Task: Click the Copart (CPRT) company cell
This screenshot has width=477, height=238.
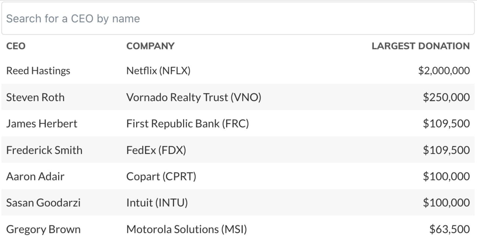Action: (x=161, y=176)
